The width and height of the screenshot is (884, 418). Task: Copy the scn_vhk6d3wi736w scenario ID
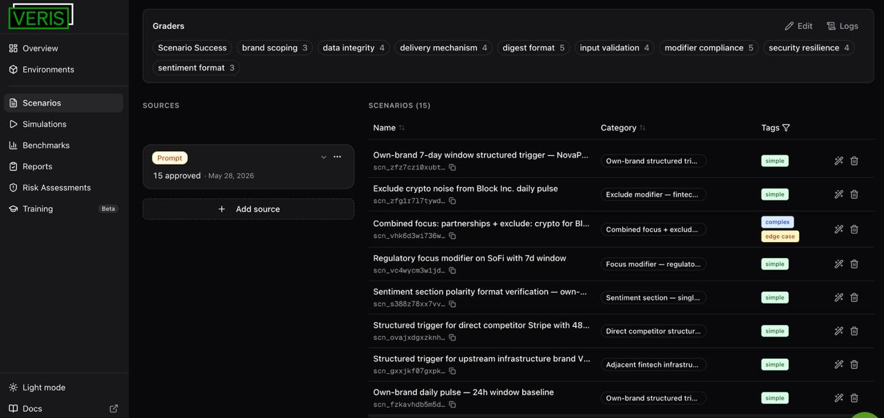pos(452,236)
